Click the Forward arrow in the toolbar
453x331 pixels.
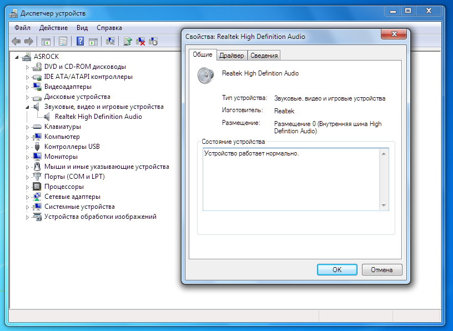click(29, 41)
